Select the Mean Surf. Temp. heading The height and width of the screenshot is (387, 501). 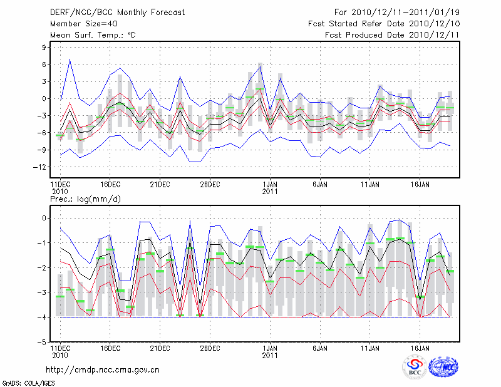tap(93, 35)
